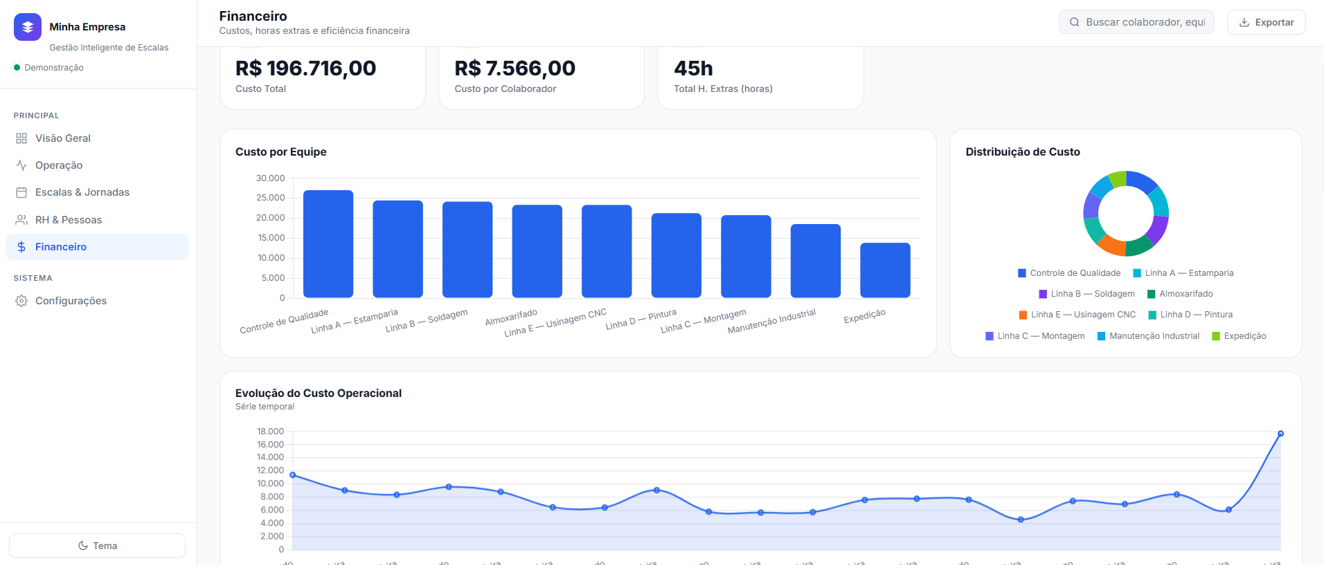Image resolution: width=1324 pixels, height=565 pixels.
Task: Click the last data point of Custo Operacional line
Action: point(1280,434)
